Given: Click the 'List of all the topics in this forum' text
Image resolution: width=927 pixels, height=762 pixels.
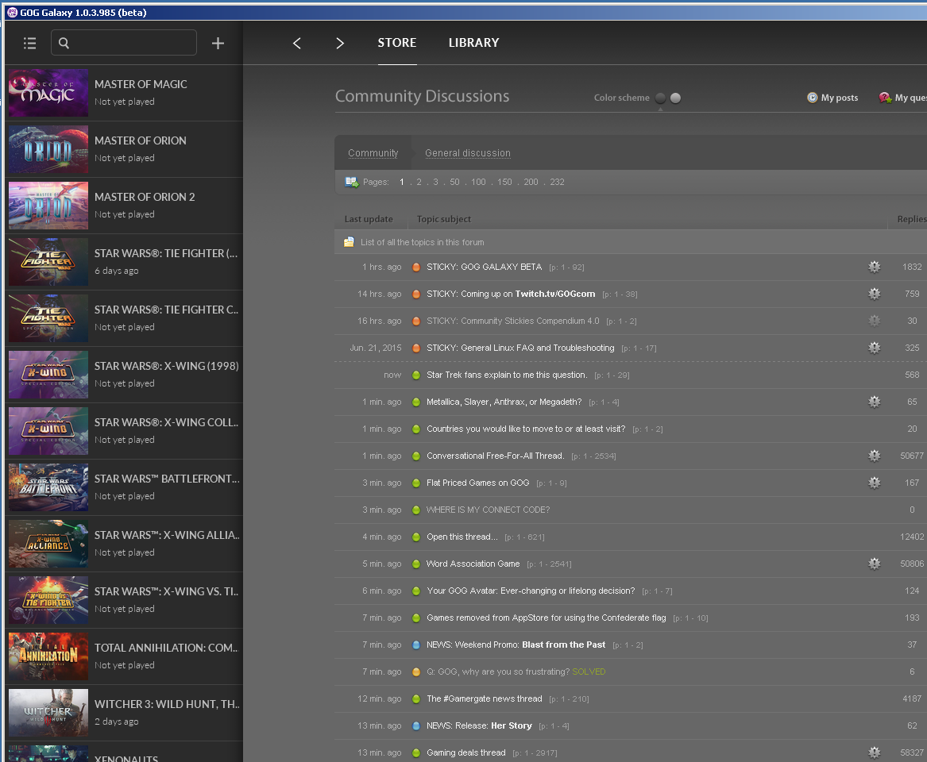Looking at the screenshot, I should click(x=422, y=242).
